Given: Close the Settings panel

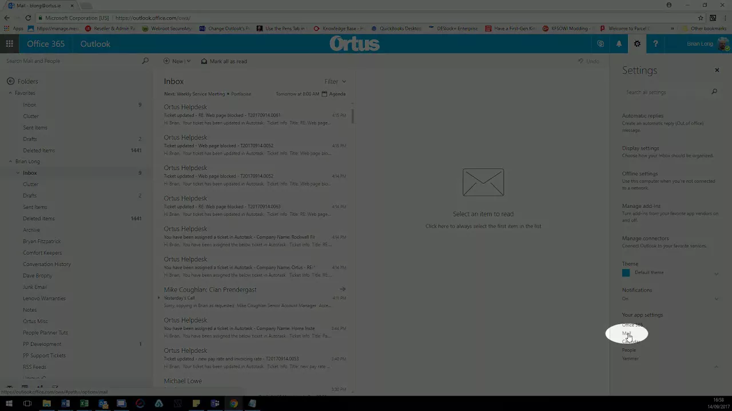Looking at the screenshot, I should tap(717, 70).
